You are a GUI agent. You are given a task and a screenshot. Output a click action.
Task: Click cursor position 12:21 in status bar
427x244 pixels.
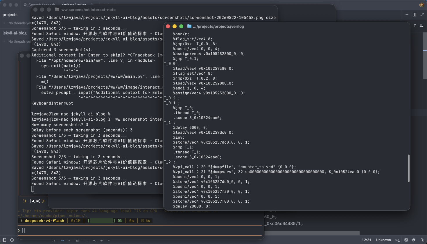(366, 240)
